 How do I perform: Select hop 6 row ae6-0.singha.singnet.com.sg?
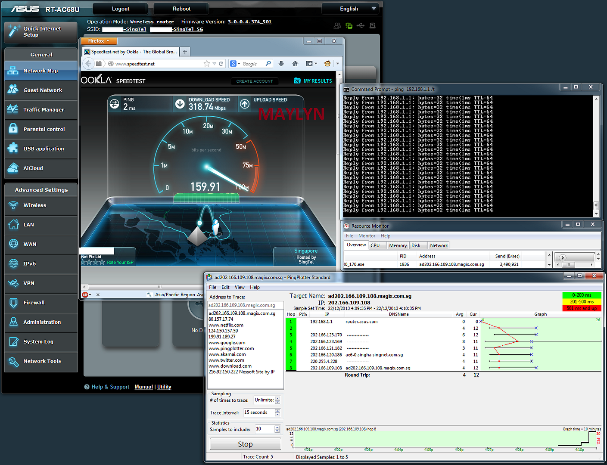click(x=443, y=355)
